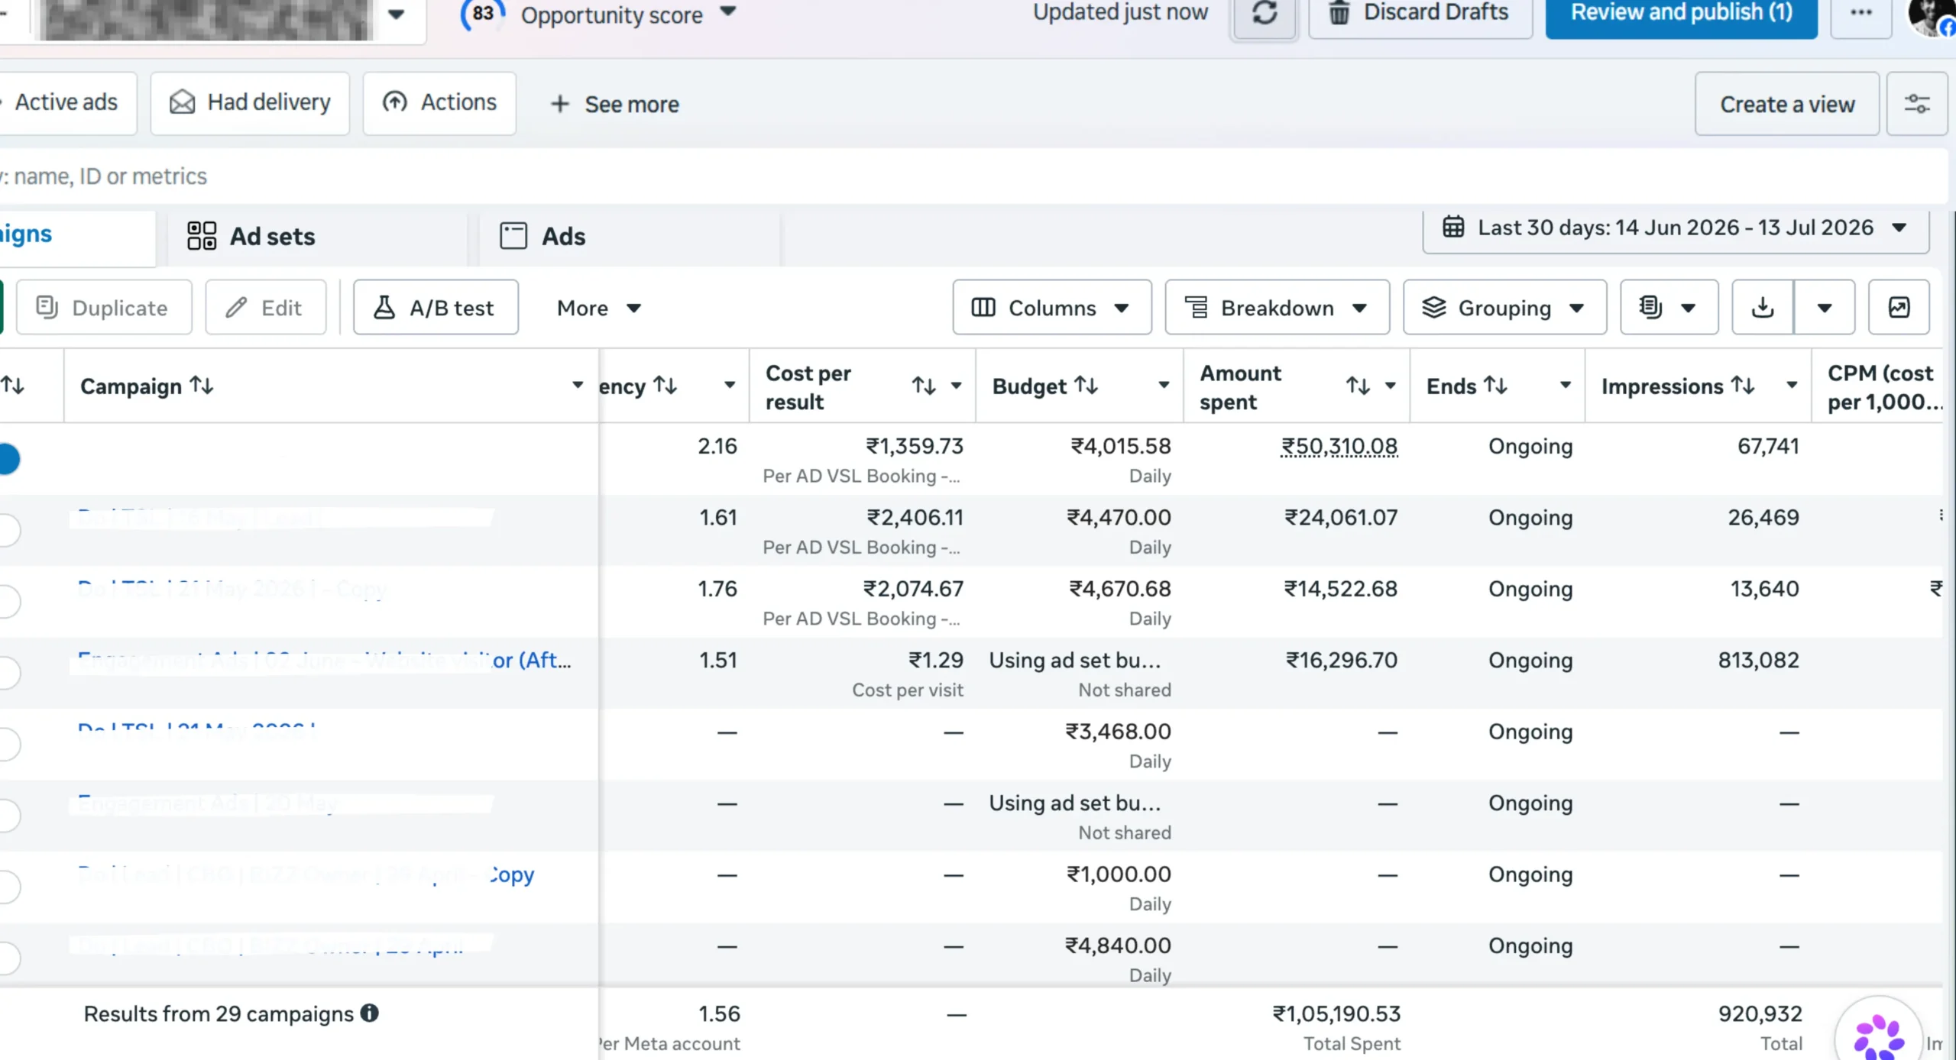Click the Discard Drafts button
This screenshot has width=1956, height=1060.
click(1420, 14)
